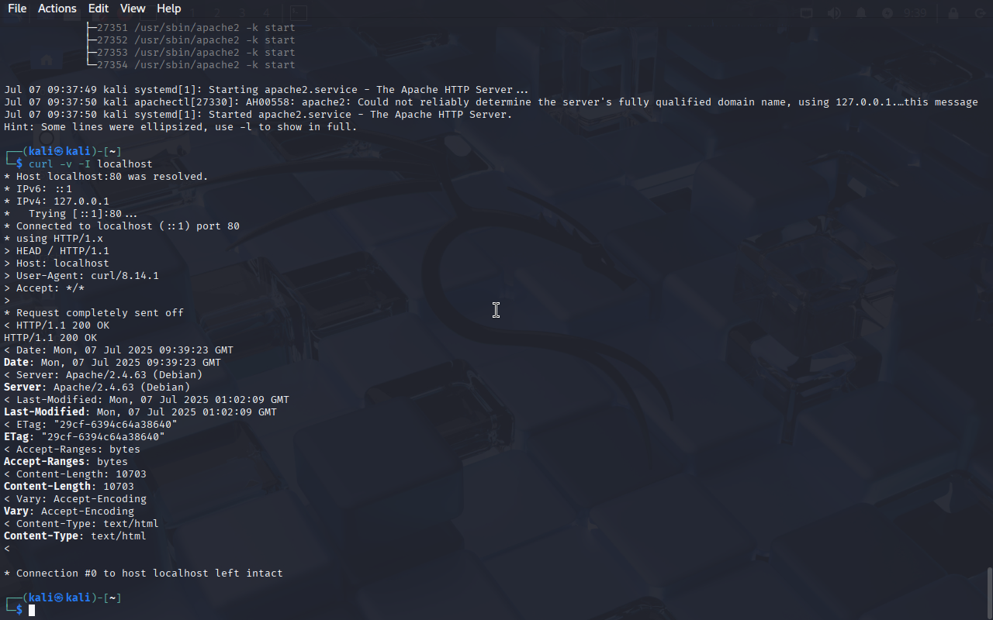Open the View menu

tap(133, 9)
